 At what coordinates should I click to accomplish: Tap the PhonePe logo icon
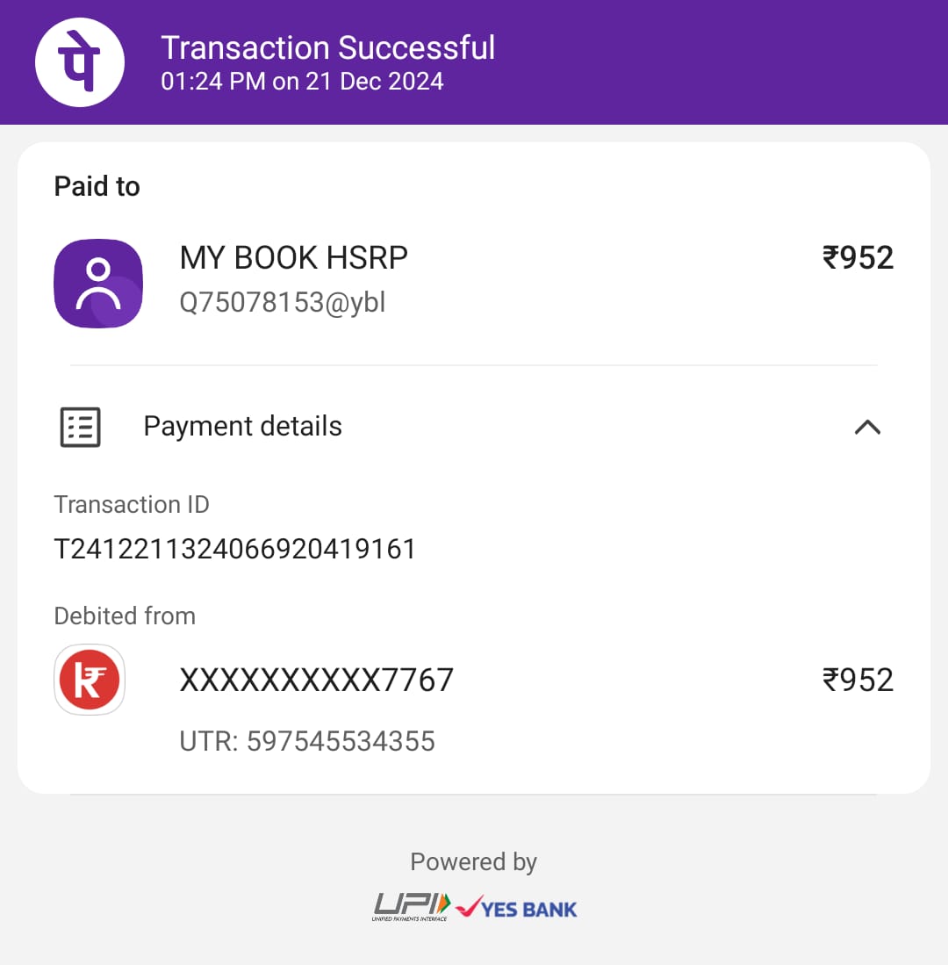pos(80,62)
